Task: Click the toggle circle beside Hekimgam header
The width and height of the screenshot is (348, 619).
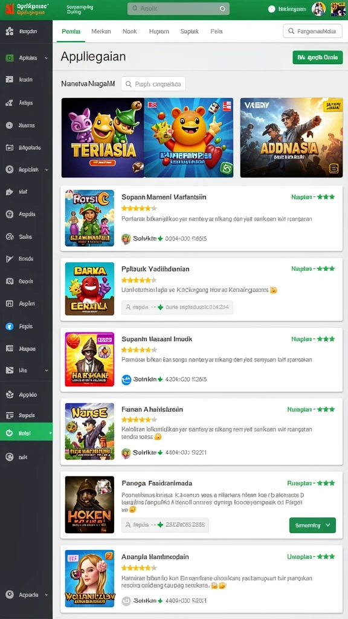Action: tap(271, 8)
